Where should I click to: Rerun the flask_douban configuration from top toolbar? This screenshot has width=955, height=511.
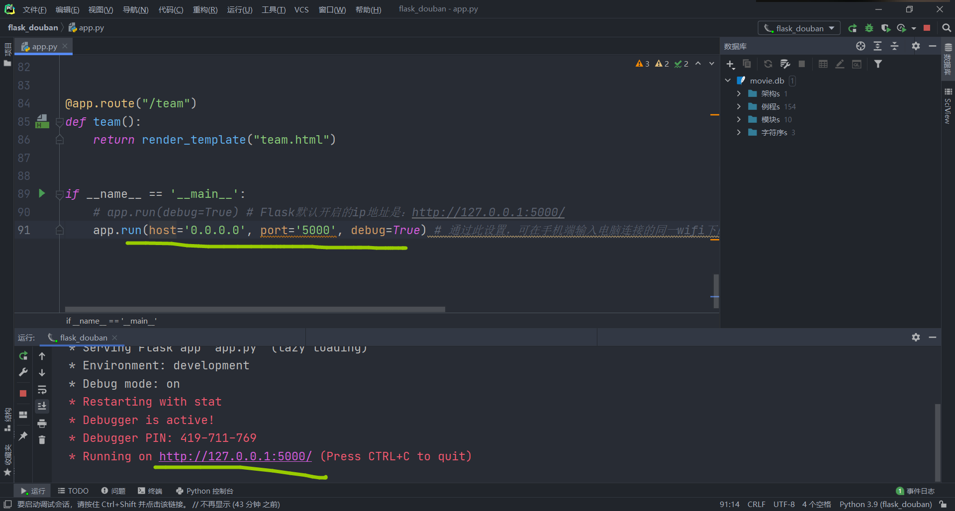click(x=853, y=28)
